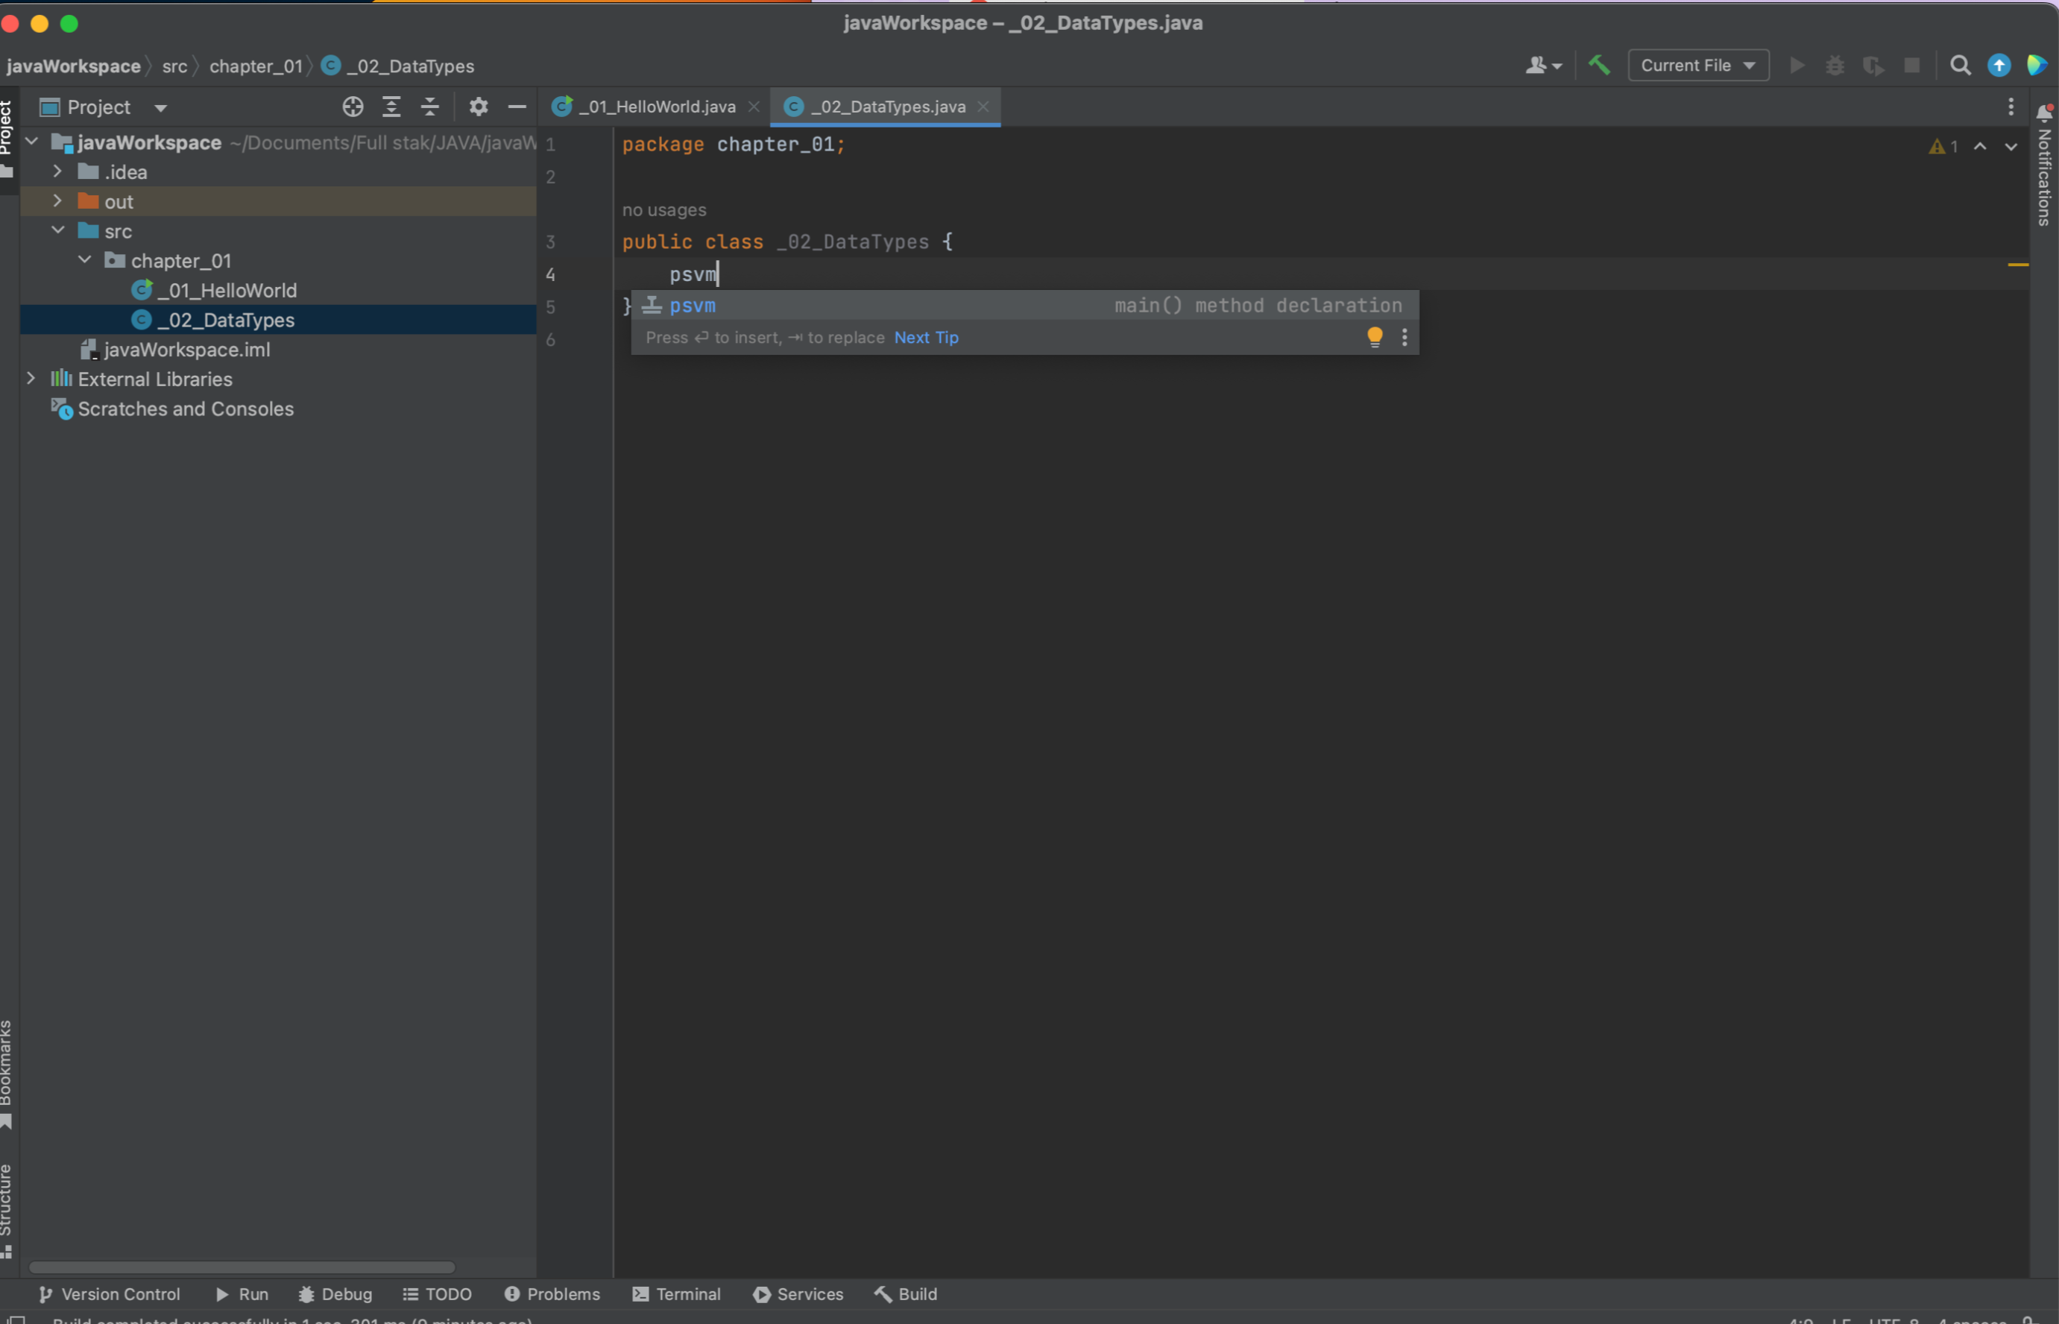Select the psvm completion suggestion
Image resolution: width=2059 pixels, height=1324 pixels.
tap(692, 305)
